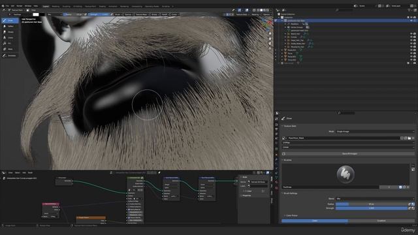This screenshot has width=418, height=235.
Task: Toggle fake user shield for TexDraw brush
Action: point(400,187)
